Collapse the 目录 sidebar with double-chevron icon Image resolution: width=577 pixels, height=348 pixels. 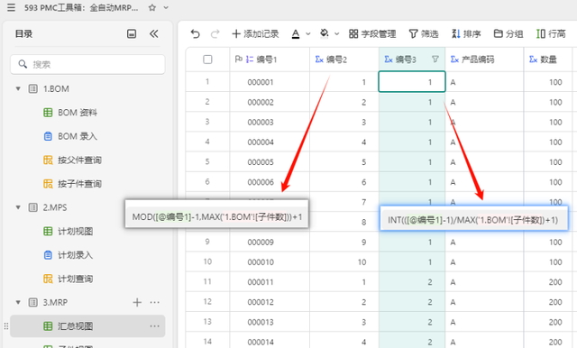click(x=154, y=34)
